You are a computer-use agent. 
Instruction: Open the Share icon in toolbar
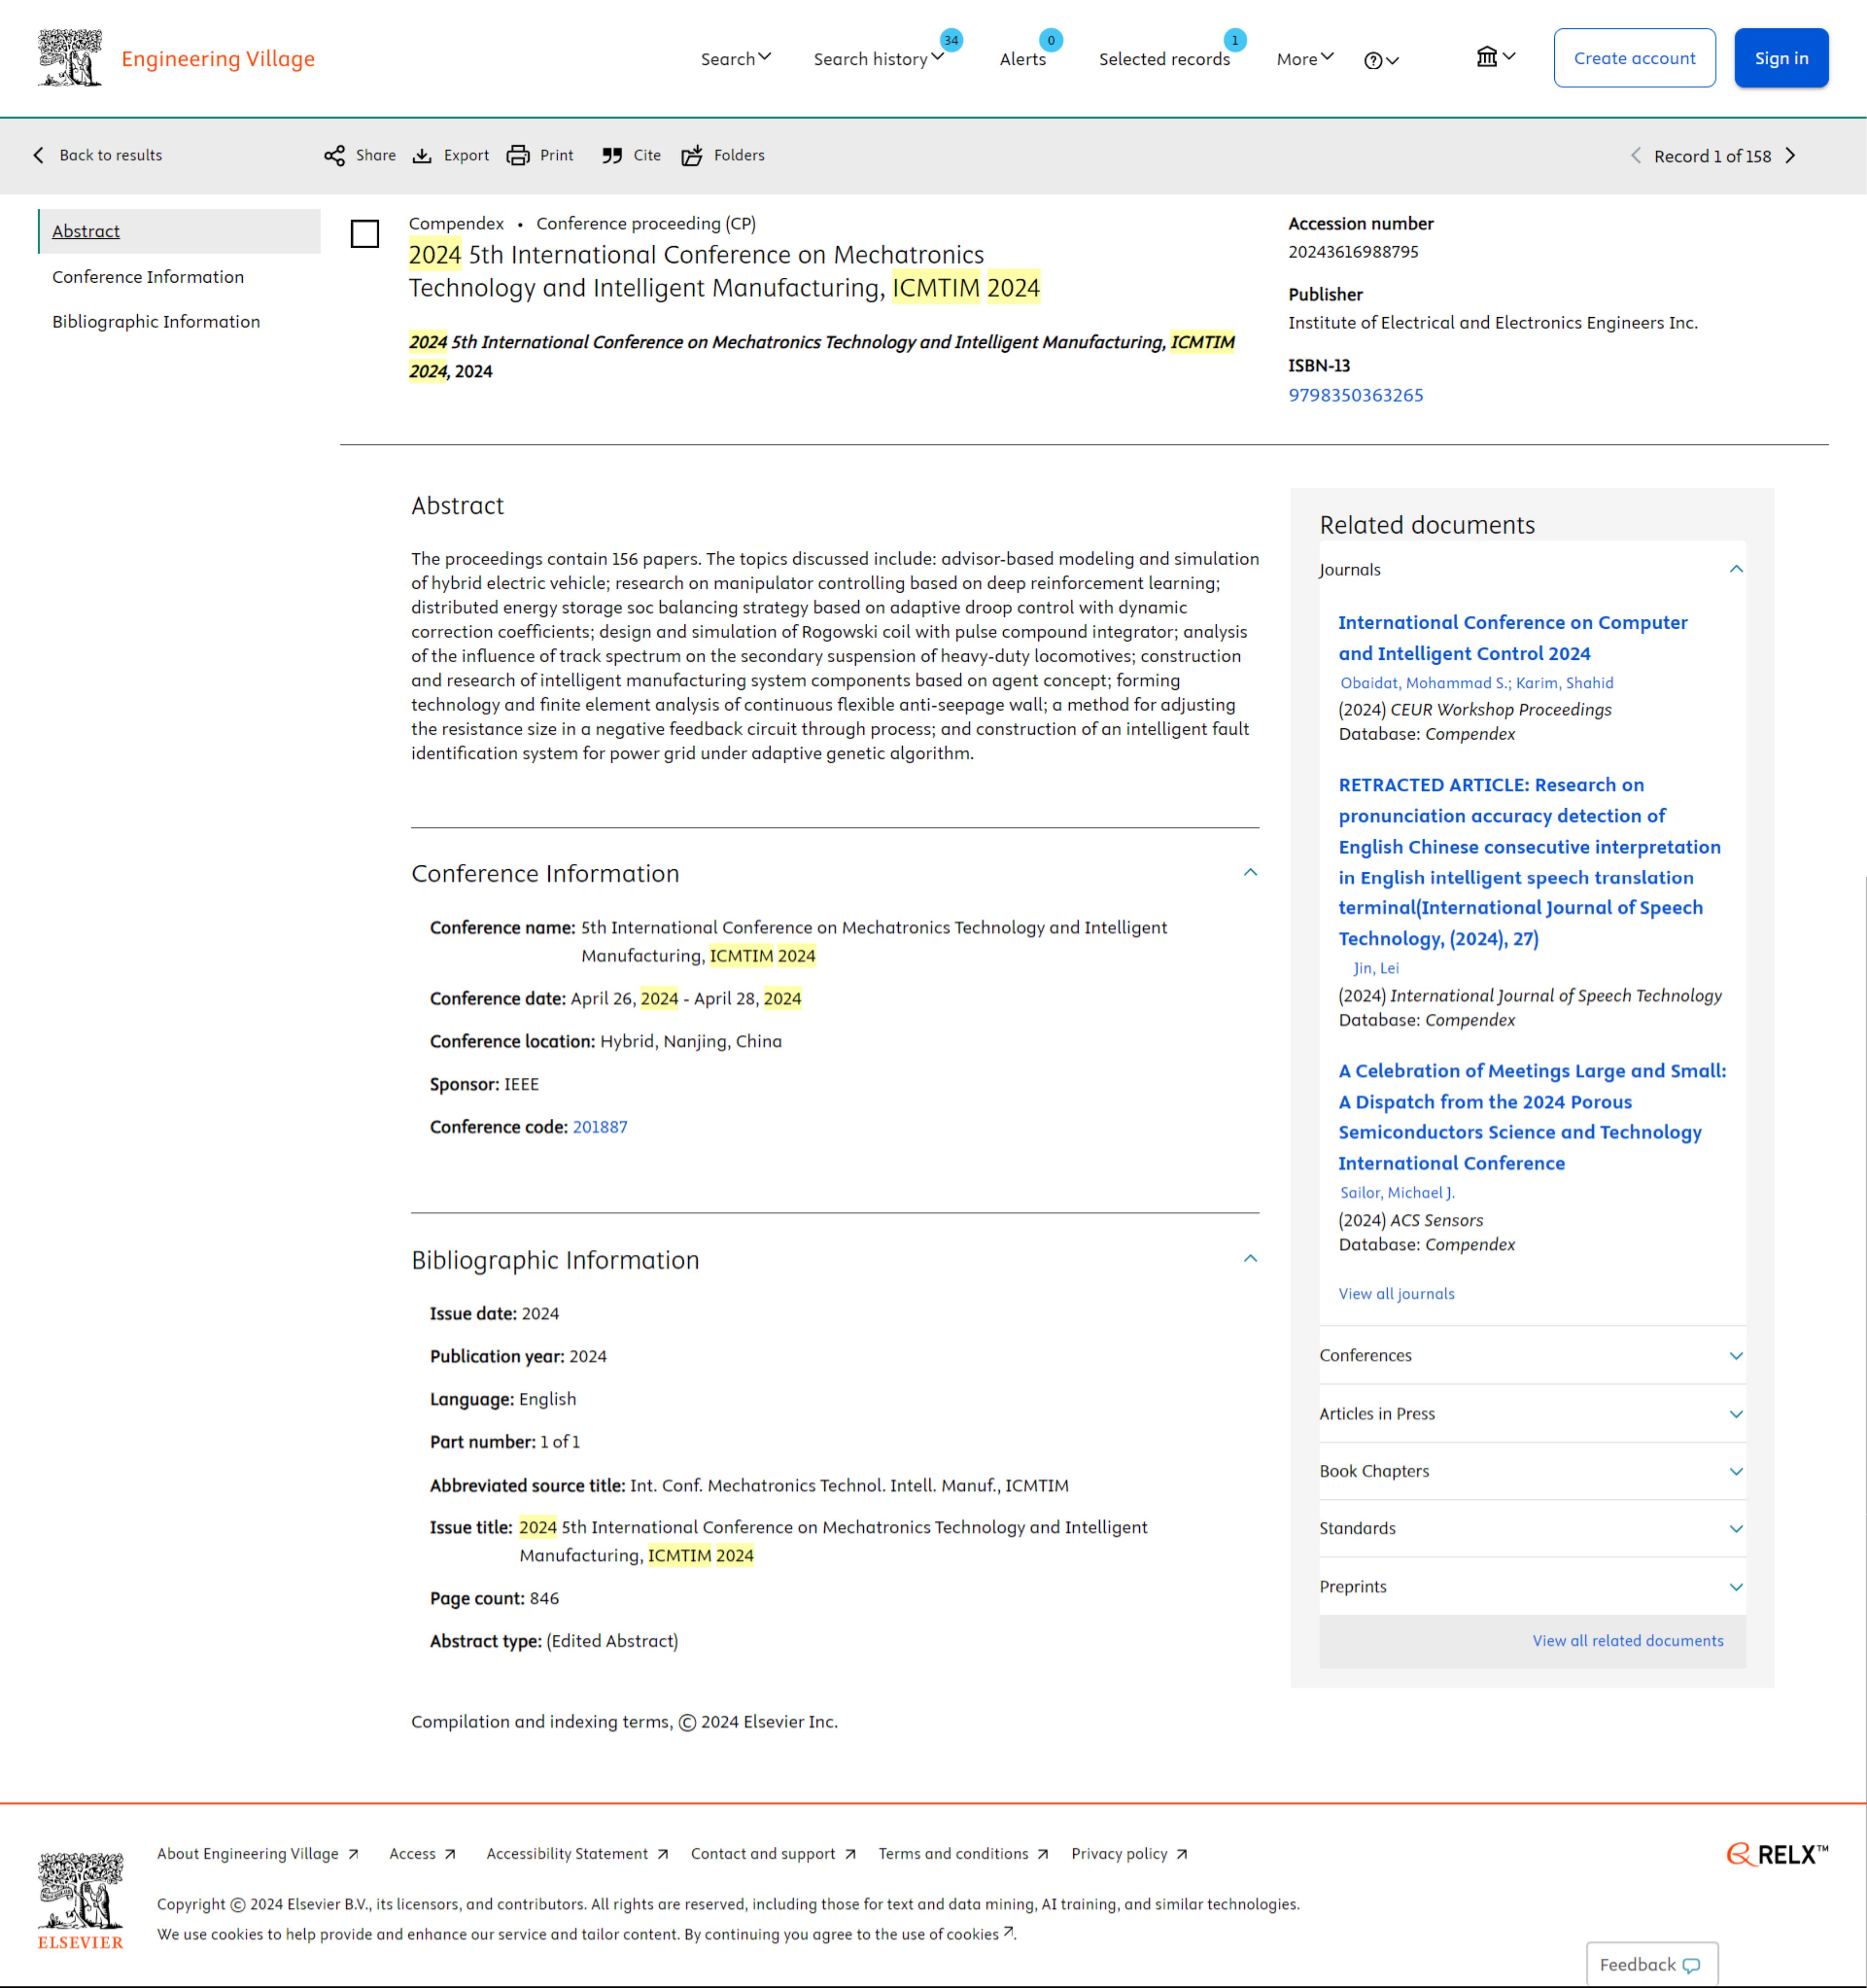tap(335, 156)
